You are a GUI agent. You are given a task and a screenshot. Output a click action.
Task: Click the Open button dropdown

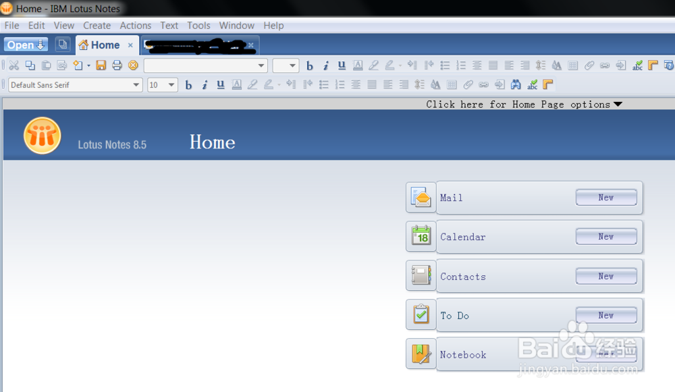[26, 45]
